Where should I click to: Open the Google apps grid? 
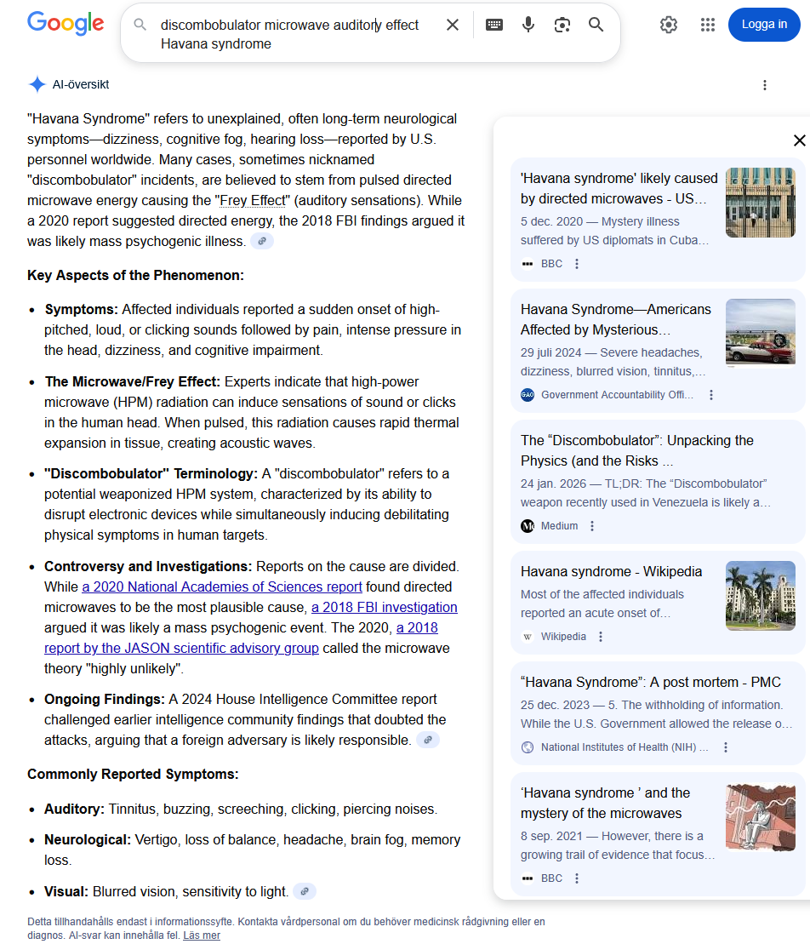click(708, 25)
